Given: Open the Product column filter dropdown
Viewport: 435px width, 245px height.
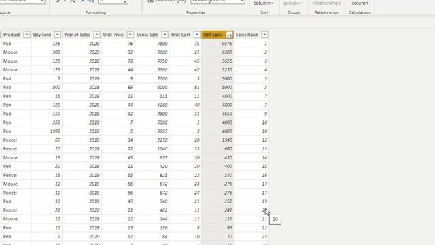Looking at the screenshot, I should [x=27, y=35].
